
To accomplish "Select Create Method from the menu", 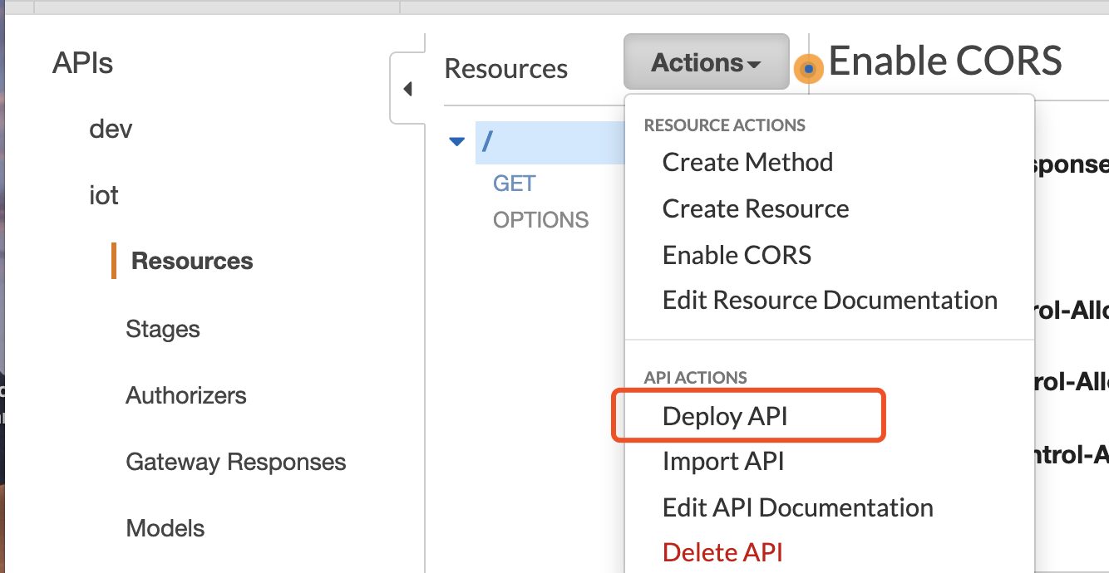I will click(747, 162).
